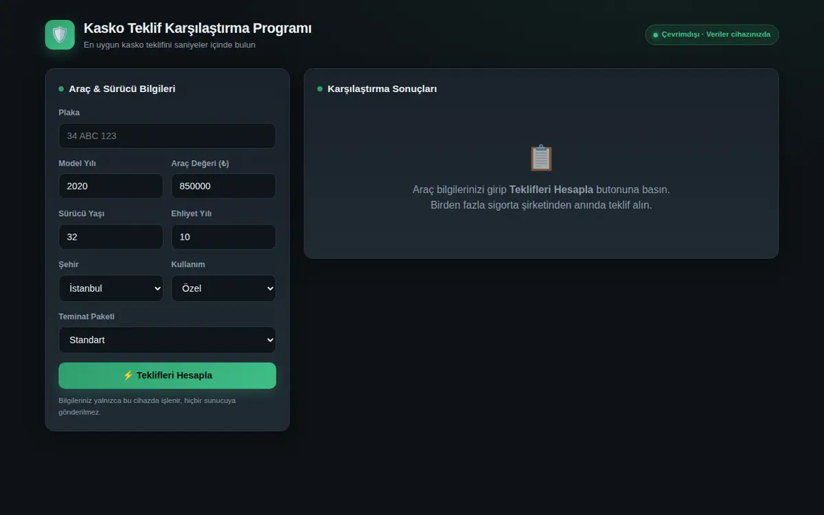The image size is (824, 515).
Task: Click the Teklifleri Hesapla button
Action: [168, 376]
